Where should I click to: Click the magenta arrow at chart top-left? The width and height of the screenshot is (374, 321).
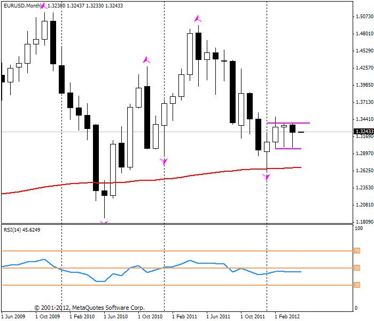[x=44, y=6]
